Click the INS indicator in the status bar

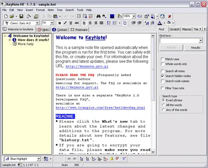77,165
